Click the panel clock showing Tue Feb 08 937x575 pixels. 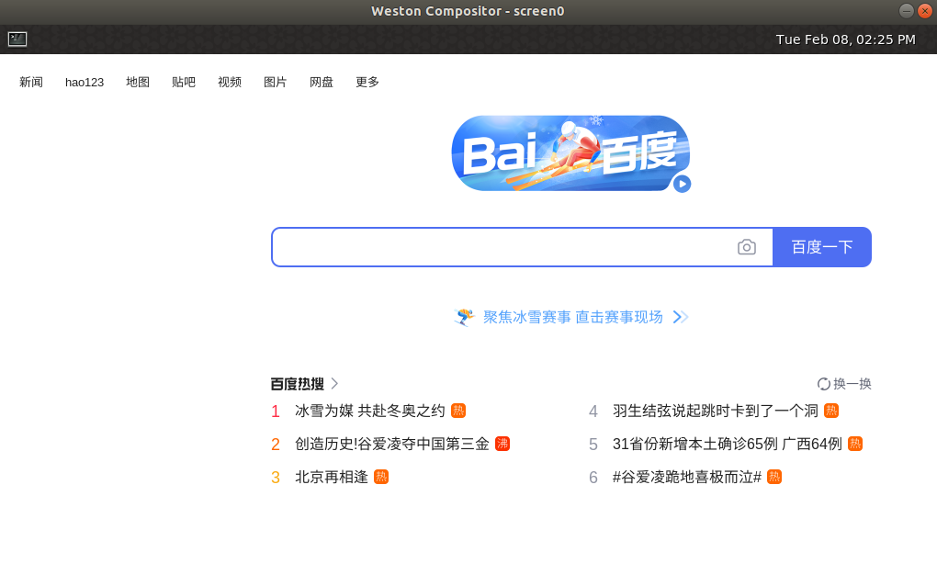845,39
